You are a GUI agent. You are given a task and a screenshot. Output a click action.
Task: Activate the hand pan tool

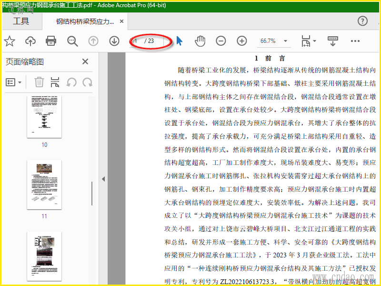coord(200,41)
